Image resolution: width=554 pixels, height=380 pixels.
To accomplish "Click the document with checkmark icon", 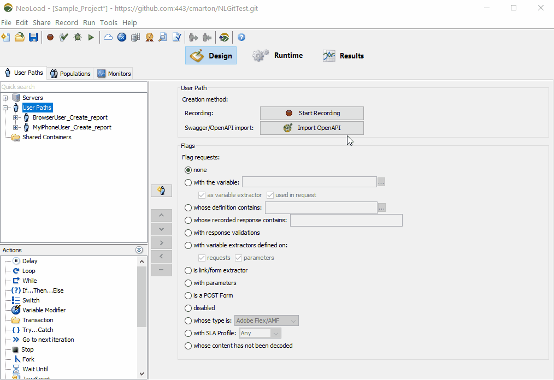I will point(176,37).
